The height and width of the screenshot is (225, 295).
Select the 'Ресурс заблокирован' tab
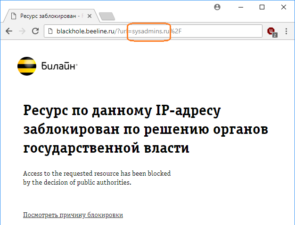pyautogui.click(x=51, y=16)
